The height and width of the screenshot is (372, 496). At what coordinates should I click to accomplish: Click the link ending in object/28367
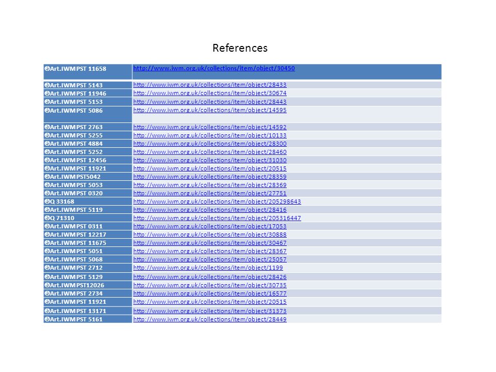coord(210,251)
